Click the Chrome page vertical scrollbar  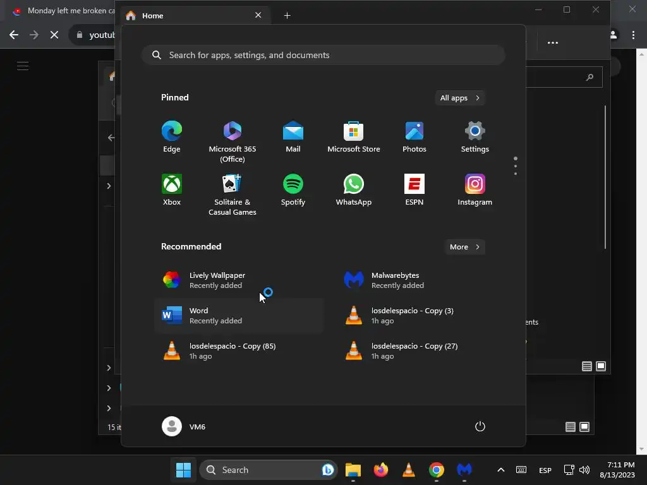pos(642,251)
